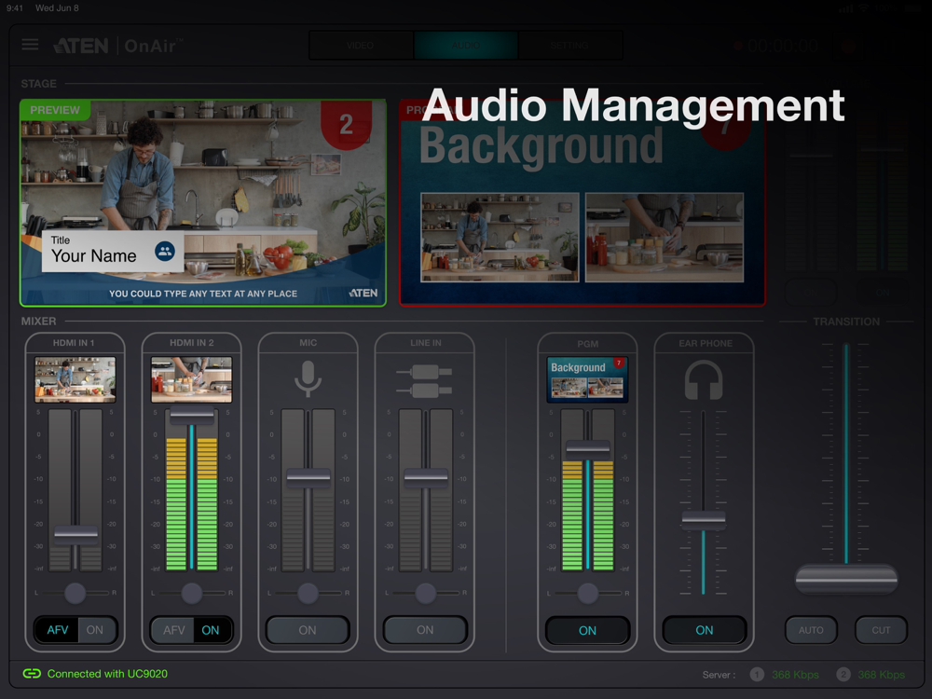Click the green connection link icon
This screenshot has height=699, width=932.
pos(32,674)
